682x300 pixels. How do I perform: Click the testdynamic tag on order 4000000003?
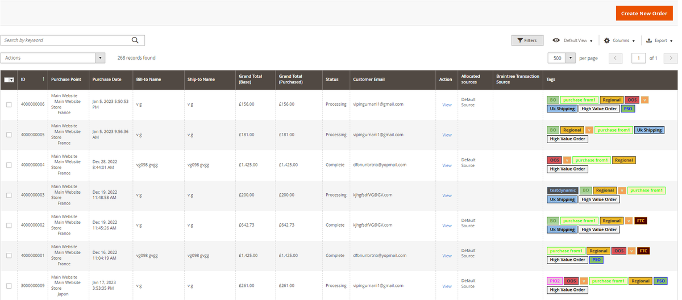point(562,190)
